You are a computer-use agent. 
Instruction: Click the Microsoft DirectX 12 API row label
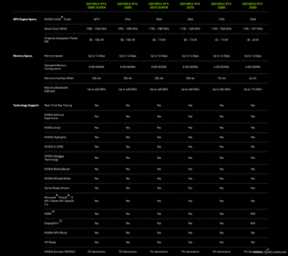[x=59, y=200]
